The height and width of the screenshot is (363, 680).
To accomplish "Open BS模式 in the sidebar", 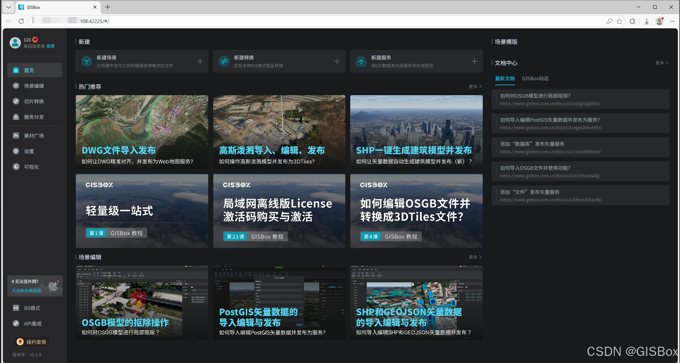I will point(35,308).
